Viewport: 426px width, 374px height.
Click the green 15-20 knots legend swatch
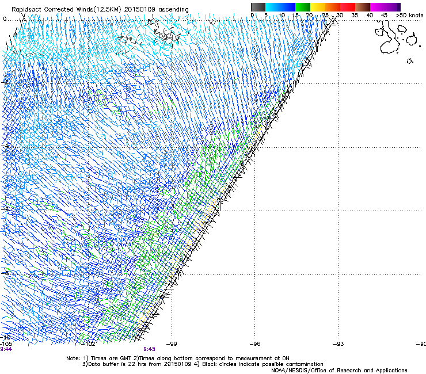[303, 7]
